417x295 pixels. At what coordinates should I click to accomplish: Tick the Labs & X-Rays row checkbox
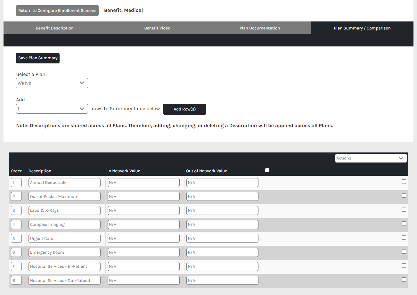(x=404, y=209)
